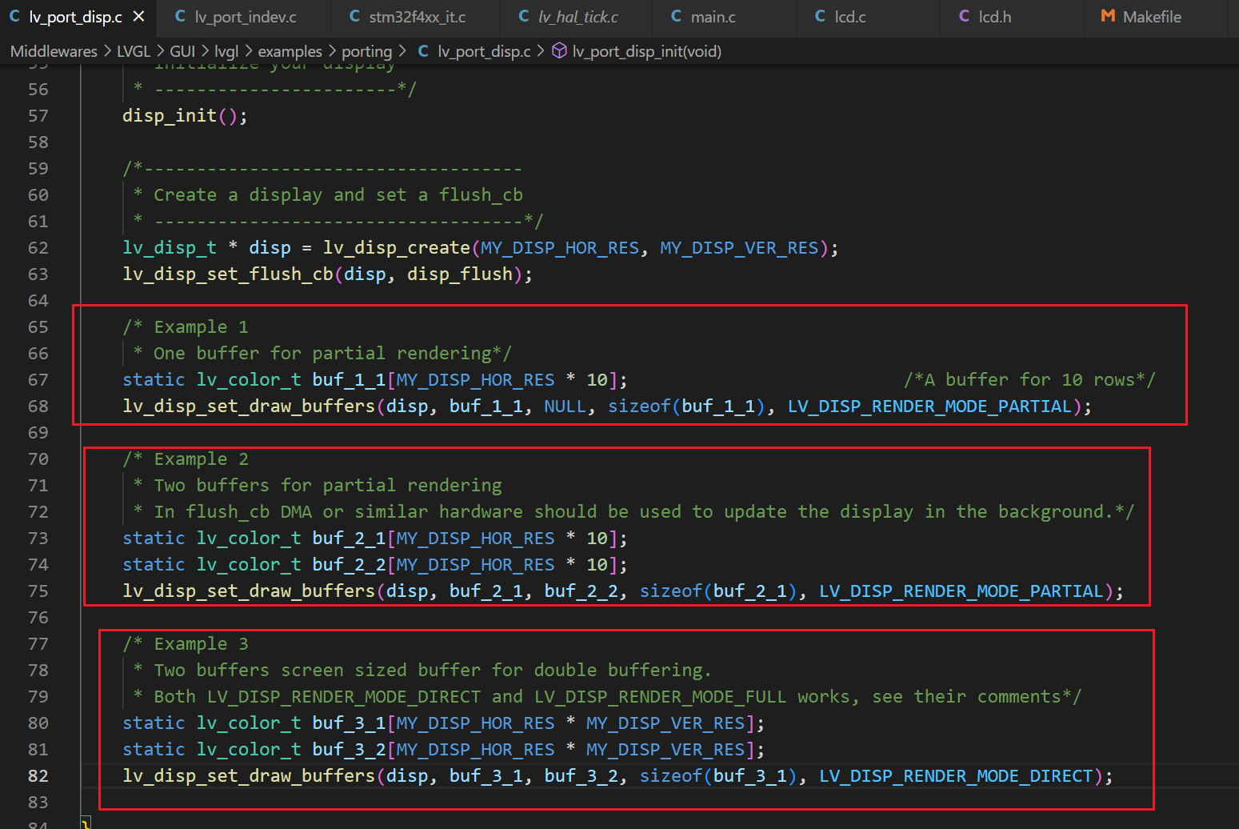Click LV_DISP_RENDER_MODE_PARTIAL on line 75
Viewport: 1239px width, 829px height.
click(961, 591)
